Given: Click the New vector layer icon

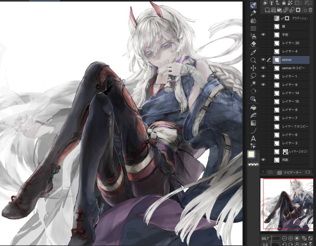Looking at the screenshot, I should 273,10.
